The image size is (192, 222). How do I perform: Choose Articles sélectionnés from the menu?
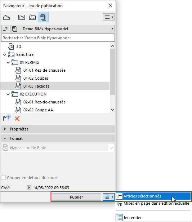[153, 196]
